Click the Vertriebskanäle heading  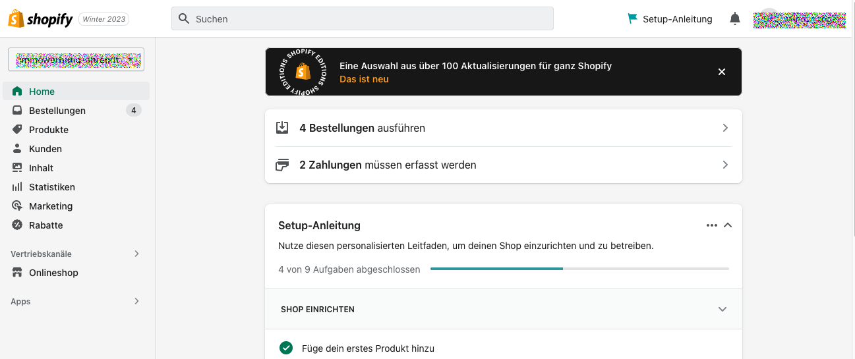point(41,254)
